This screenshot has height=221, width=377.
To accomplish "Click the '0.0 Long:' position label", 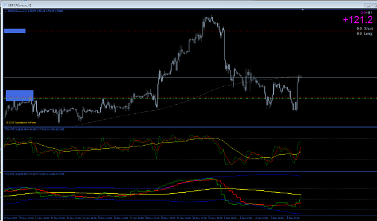I will click(x=364, y=34).
